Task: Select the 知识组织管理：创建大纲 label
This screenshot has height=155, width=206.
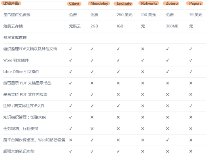Action: coord(25,117)
